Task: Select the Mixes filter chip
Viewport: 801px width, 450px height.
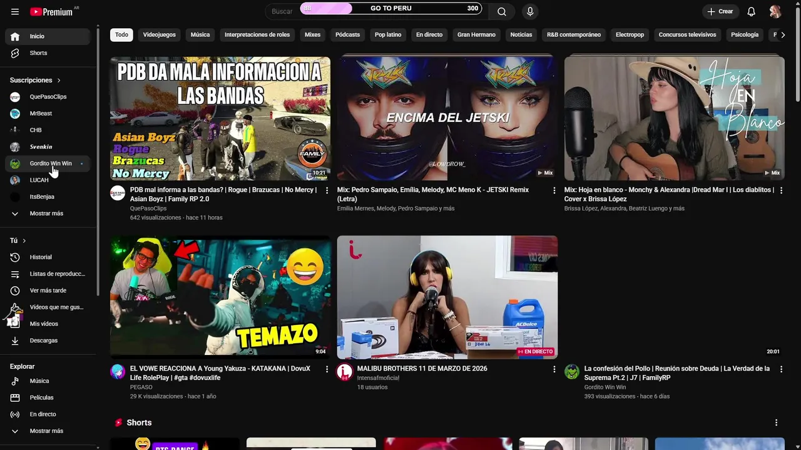Action: 312,35
